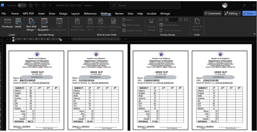
Task: Open the Editing mode dropdown
Action: click(232, 13)
